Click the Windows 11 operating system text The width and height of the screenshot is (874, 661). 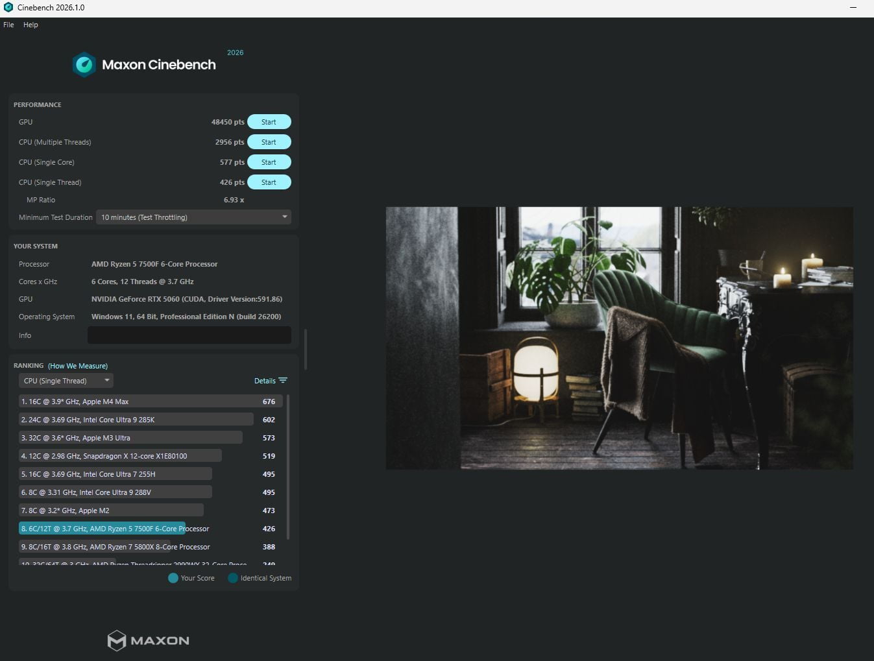point(186,317)
